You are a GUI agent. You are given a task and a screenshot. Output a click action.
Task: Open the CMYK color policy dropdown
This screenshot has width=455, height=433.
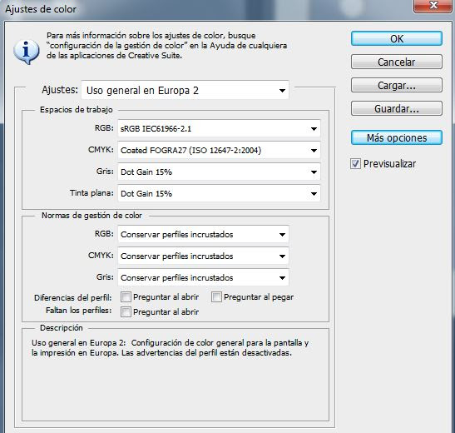click(204, 256)
